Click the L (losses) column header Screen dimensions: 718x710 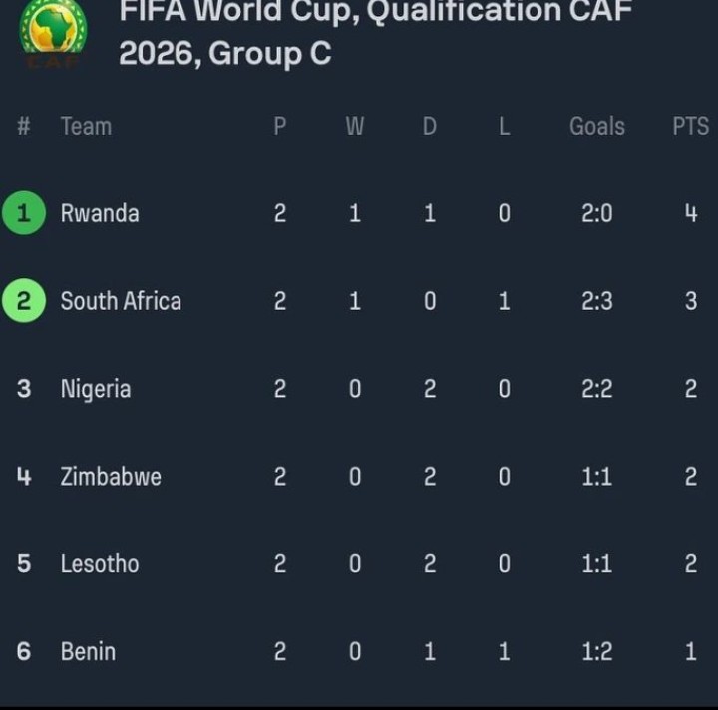pos(504,127)
